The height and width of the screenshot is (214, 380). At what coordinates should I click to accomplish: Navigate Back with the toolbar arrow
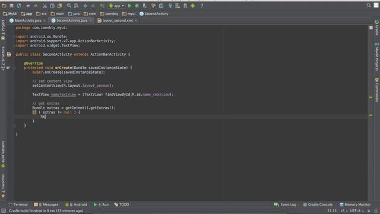(x=85, y=5)
